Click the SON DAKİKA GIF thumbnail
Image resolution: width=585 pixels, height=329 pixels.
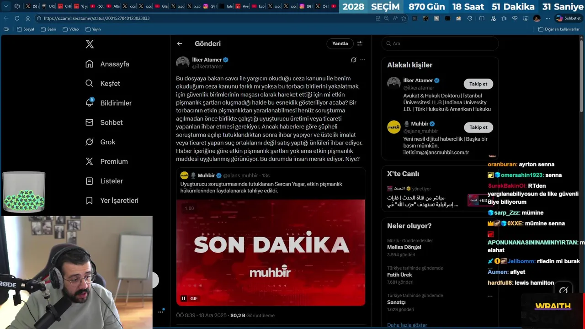[x=271, y=252]
